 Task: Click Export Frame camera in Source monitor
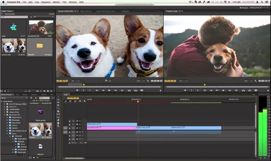click(142, 90)
